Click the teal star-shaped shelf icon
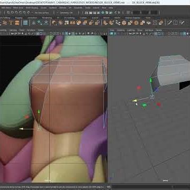This screenshot has width=190, height=190. (46, 23)
